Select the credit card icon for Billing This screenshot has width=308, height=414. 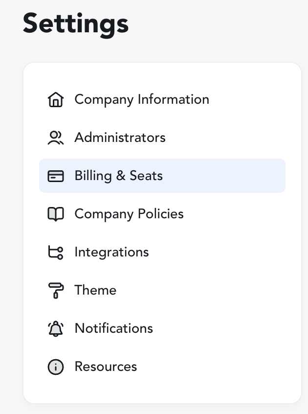tap(56, 176)
